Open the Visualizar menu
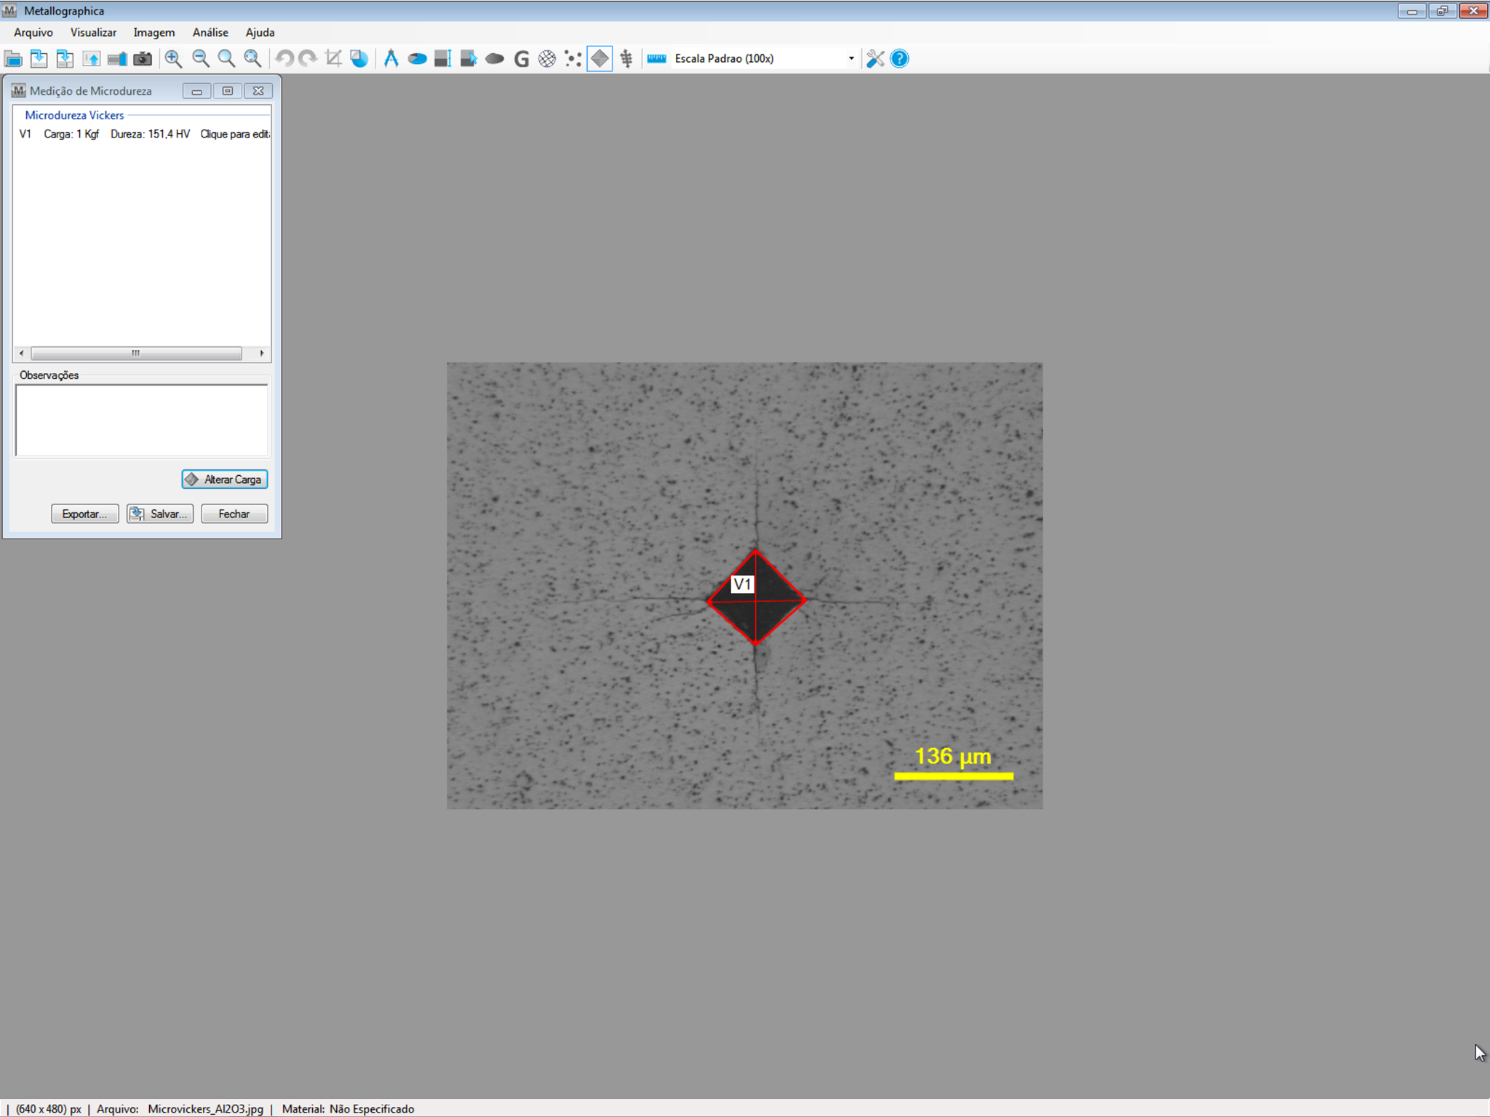This screenshot has height=1117, width=1490. coord(93,33)
